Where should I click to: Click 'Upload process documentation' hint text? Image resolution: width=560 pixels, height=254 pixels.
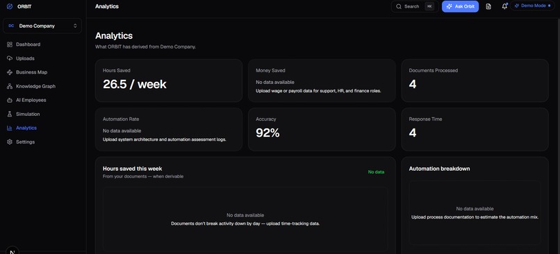475,217
